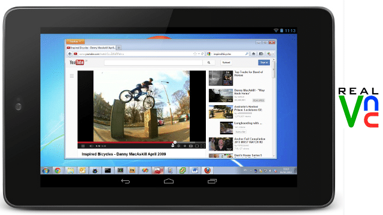
Task: Click the video progress scrubber handle
Action: click(175, 142)
